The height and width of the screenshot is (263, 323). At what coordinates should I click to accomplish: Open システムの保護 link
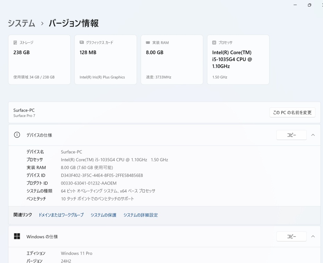tap(103, 215)
